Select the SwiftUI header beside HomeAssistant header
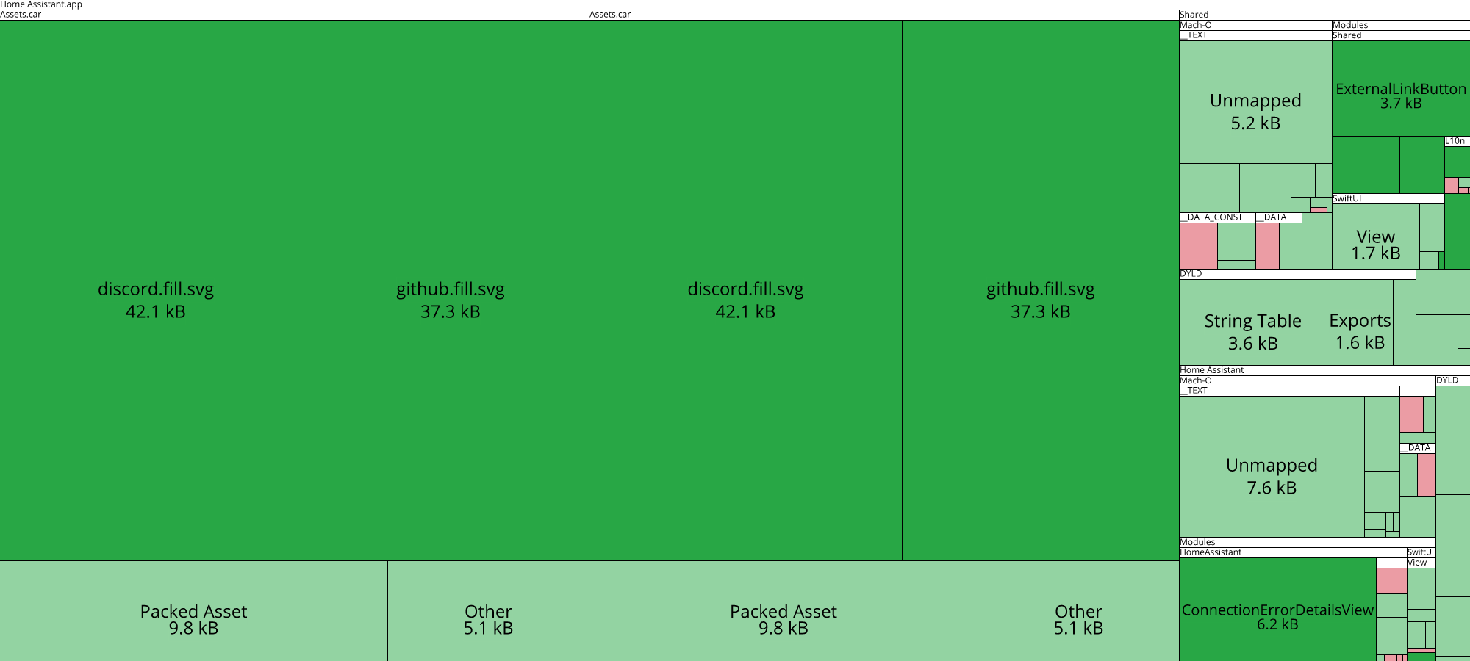This screenshot has width=1470, height=661. click(x=1421, y=552)
